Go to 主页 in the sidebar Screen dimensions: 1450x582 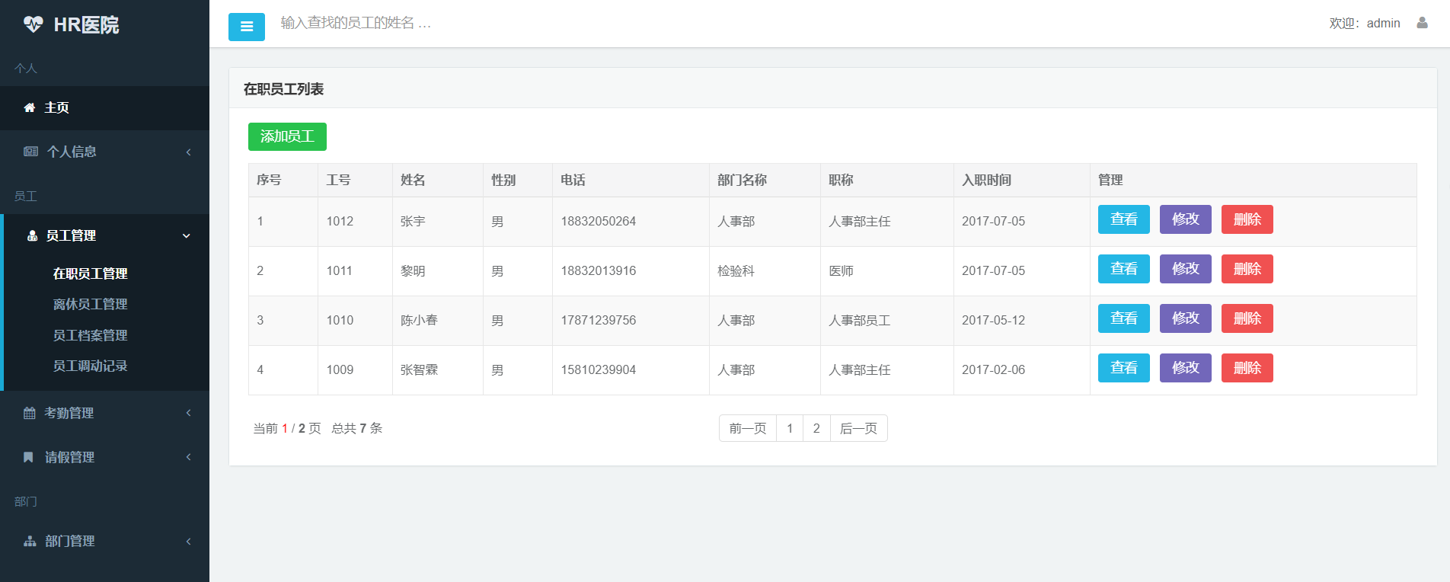[x=104, y=107]
